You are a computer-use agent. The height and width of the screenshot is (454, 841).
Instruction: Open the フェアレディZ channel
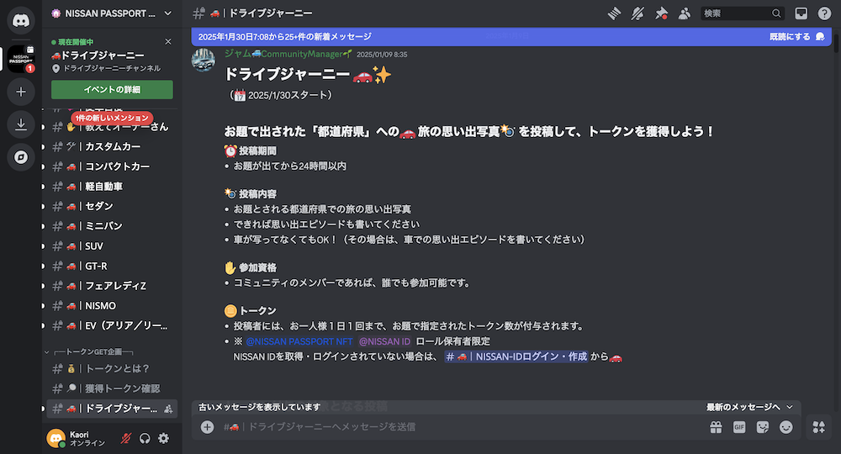pos(112,286)
